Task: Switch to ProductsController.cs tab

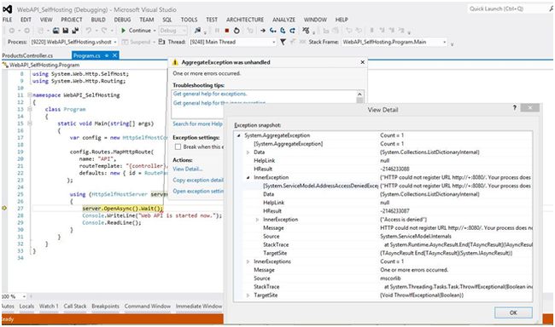Action: 27,55
